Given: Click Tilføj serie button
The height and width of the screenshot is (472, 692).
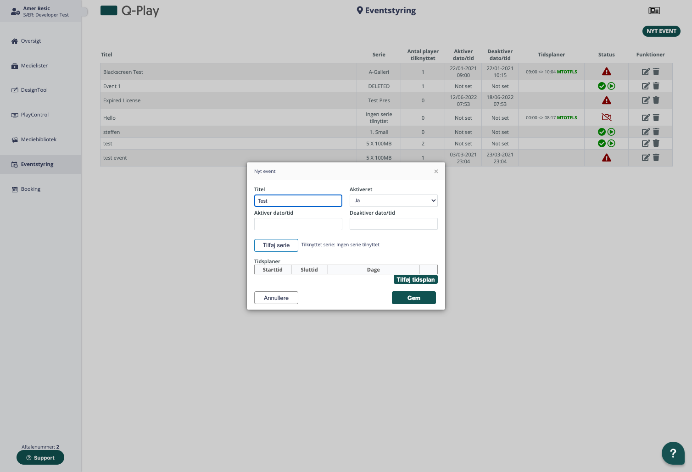Looking at the screenshot, I should (276, 245).
